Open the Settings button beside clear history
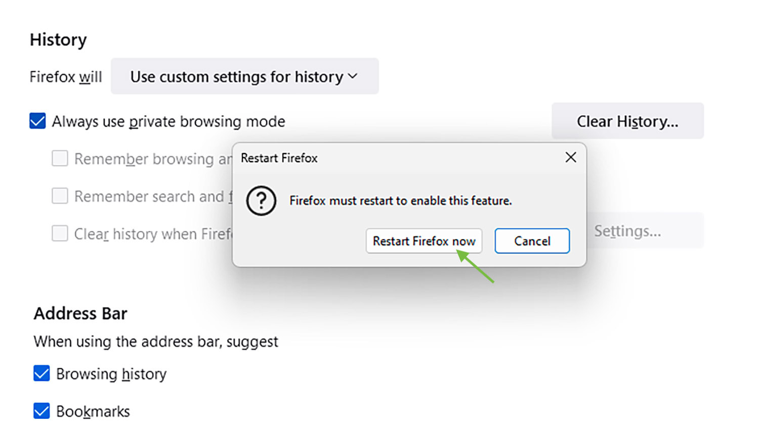Image resolution: width=759 pixels, height=431 pixels. (645, 231)
